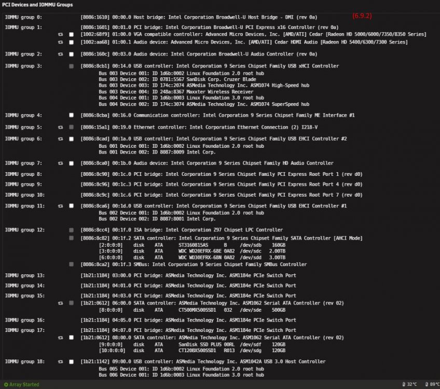Tick checkbox for 00:16.0 ME Interface #1
This screenshot has height=389, width=440.
pyautogui.click(x=71, y=115)
